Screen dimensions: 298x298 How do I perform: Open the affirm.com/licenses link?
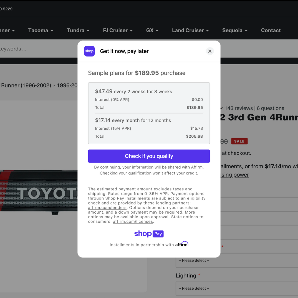tap(133, 221)
